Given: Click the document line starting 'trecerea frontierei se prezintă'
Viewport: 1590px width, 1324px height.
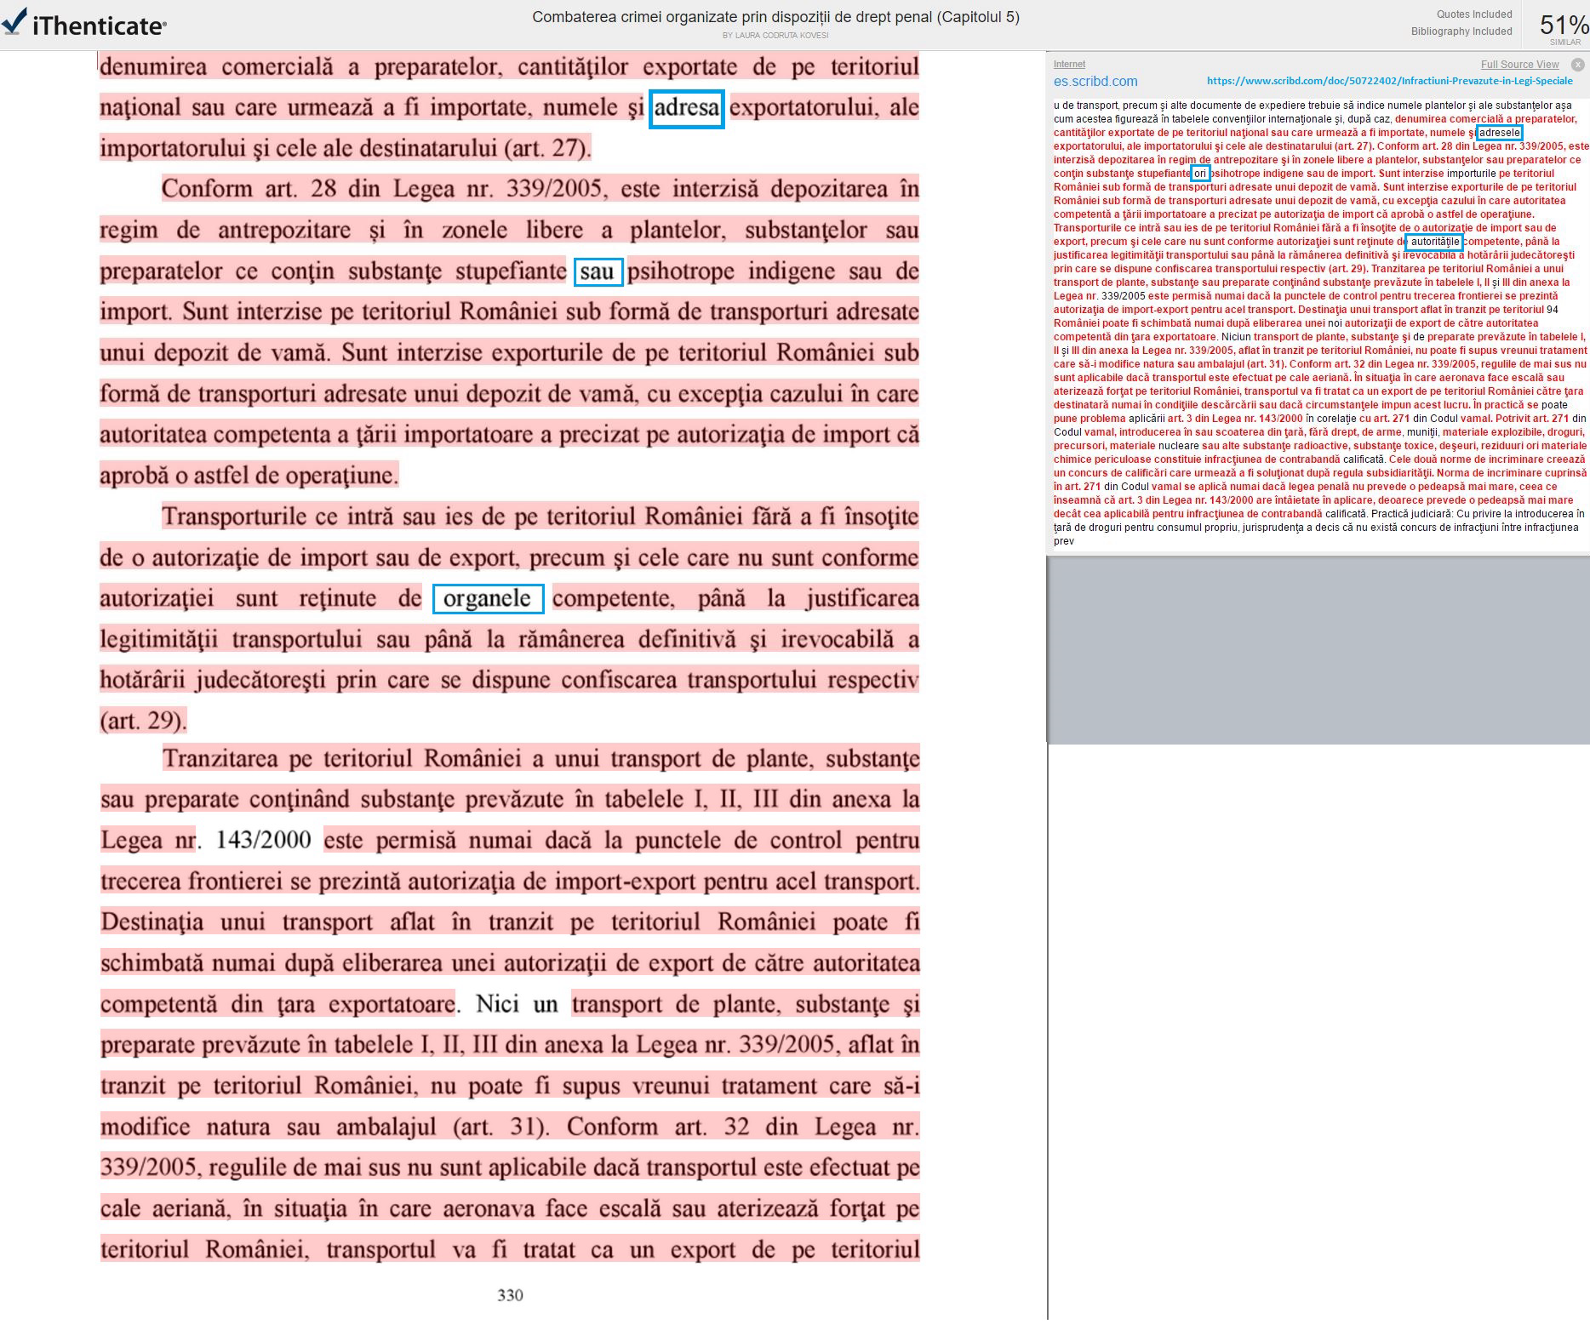Looking at the screenshot, I should pyautogui.click(x=510, y=881).
